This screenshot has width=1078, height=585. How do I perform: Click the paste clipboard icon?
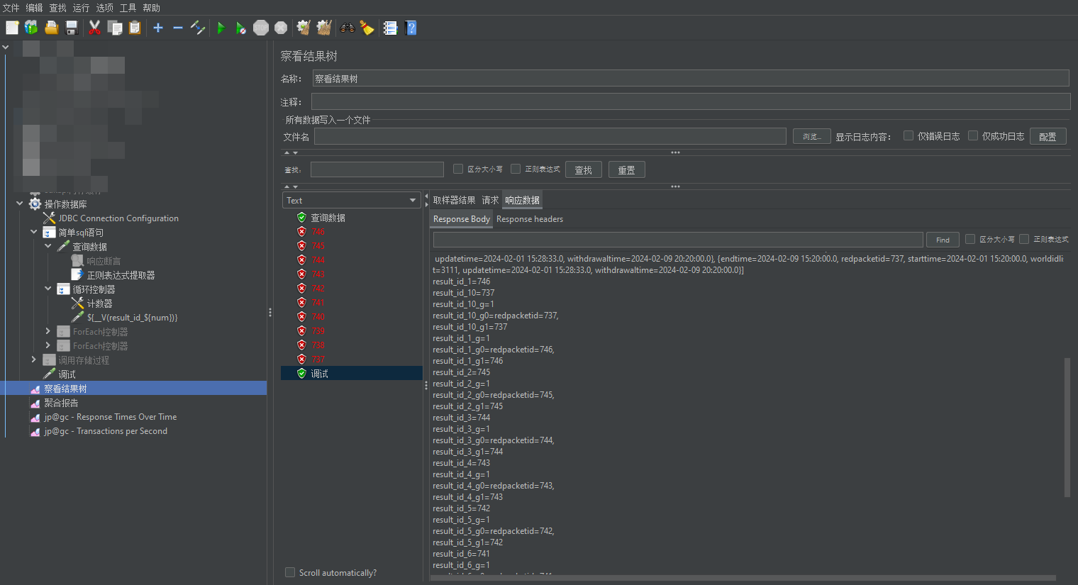(x=135, y=28)
